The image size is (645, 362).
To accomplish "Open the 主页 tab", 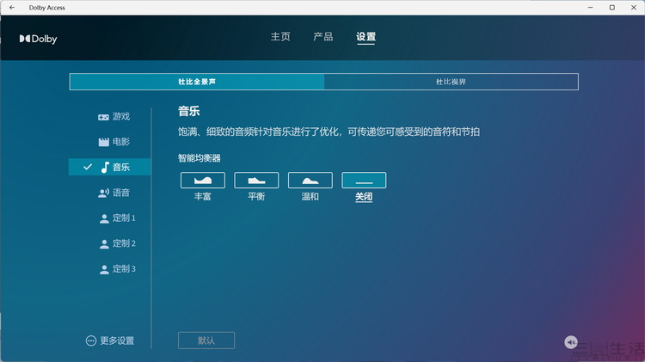I will pyautogui.click(x=280, y=37).
